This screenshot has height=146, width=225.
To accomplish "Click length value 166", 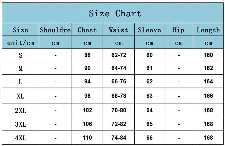I will click(x=208, y=96).
